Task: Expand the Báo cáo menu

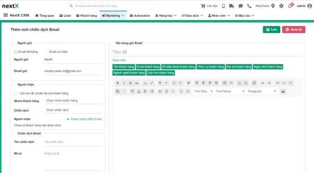Action: [x=245, y=15]
